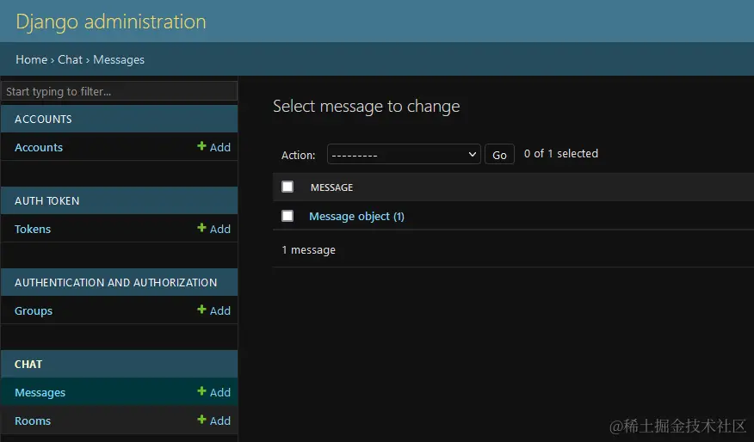Open the CHAT section header

[x=28, y=364]
